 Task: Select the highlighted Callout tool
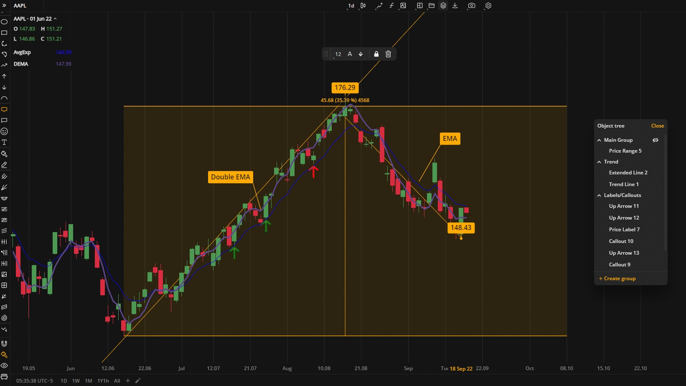(4, 110)
